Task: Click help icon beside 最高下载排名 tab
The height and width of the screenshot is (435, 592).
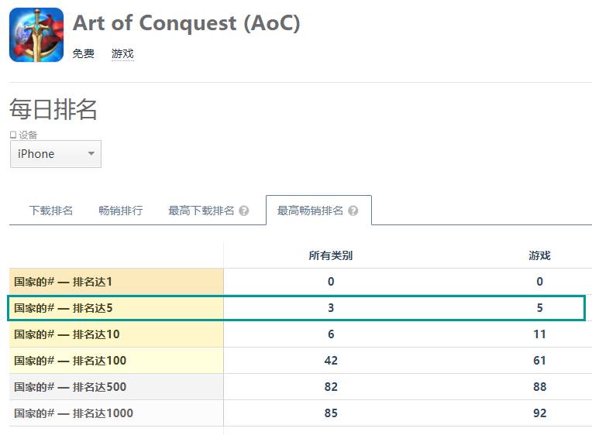Action: point(244,211)
